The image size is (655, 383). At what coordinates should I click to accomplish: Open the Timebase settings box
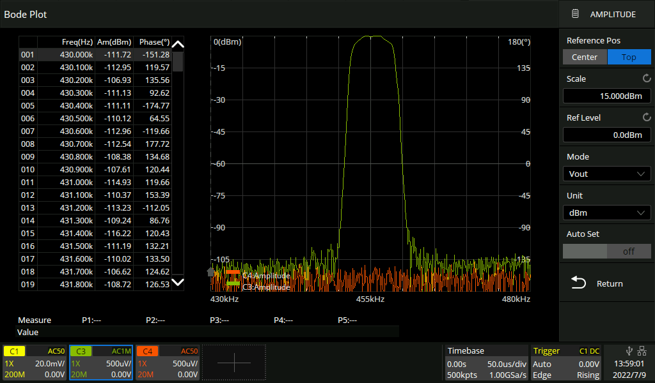pyautogui.click(x=486, y=363)
